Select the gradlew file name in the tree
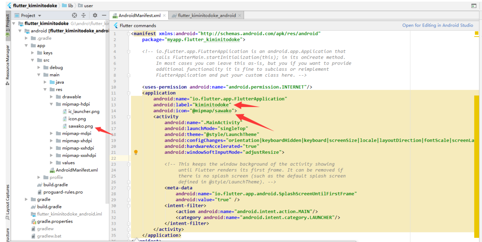Screen dimensions: 482x242 click(x=45, y=229)
